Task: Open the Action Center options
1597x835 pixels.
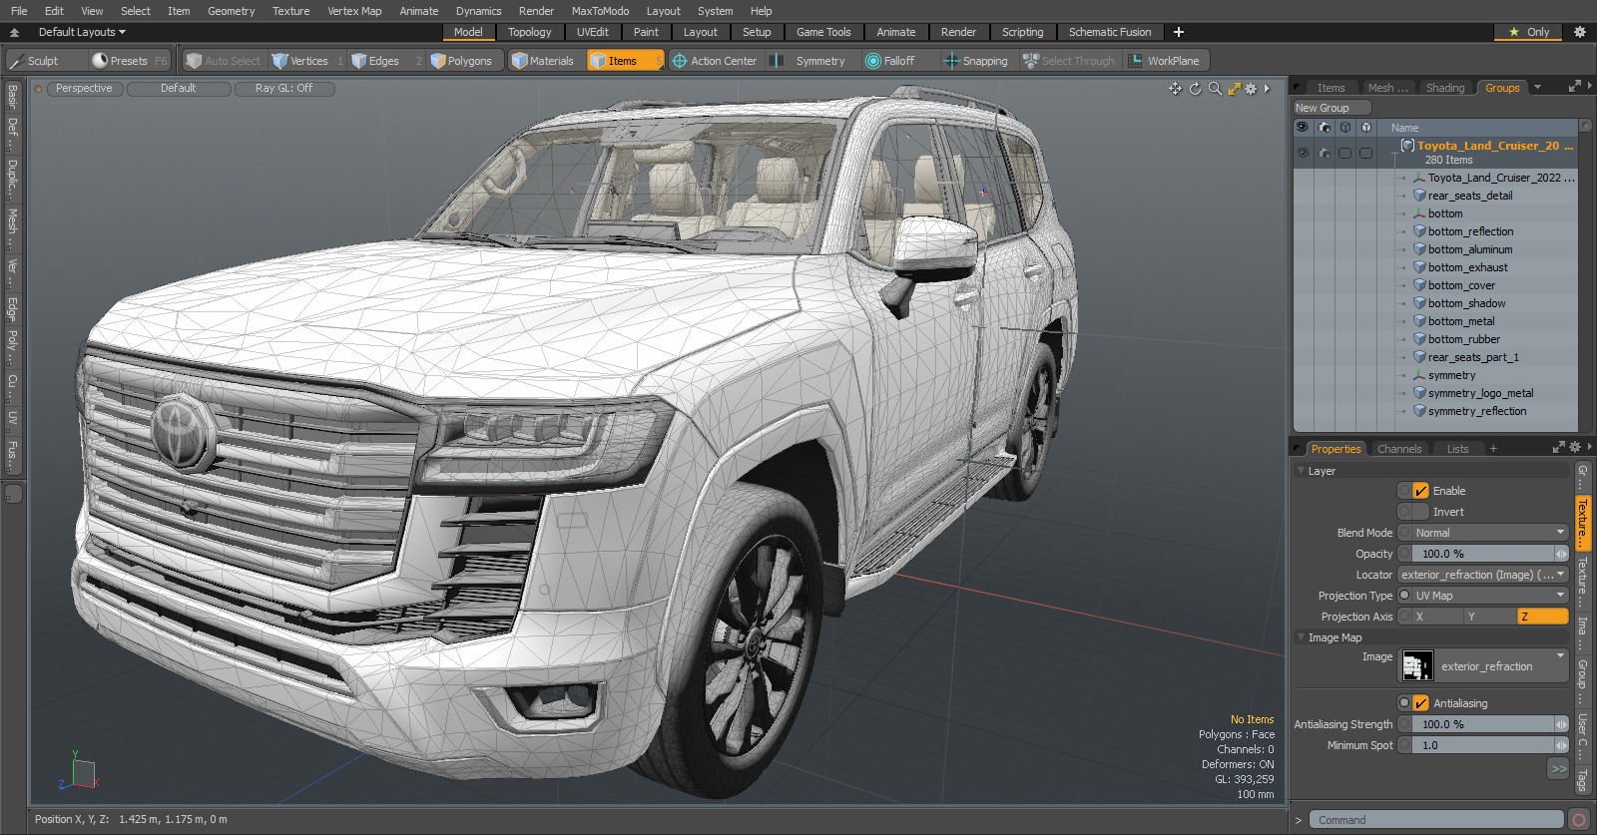Action: pos(715,61)
